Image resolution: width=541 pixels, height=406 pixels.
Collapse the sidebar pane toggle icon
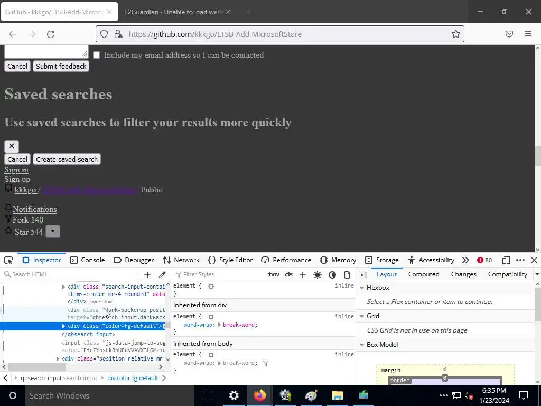tap(363, 275)
